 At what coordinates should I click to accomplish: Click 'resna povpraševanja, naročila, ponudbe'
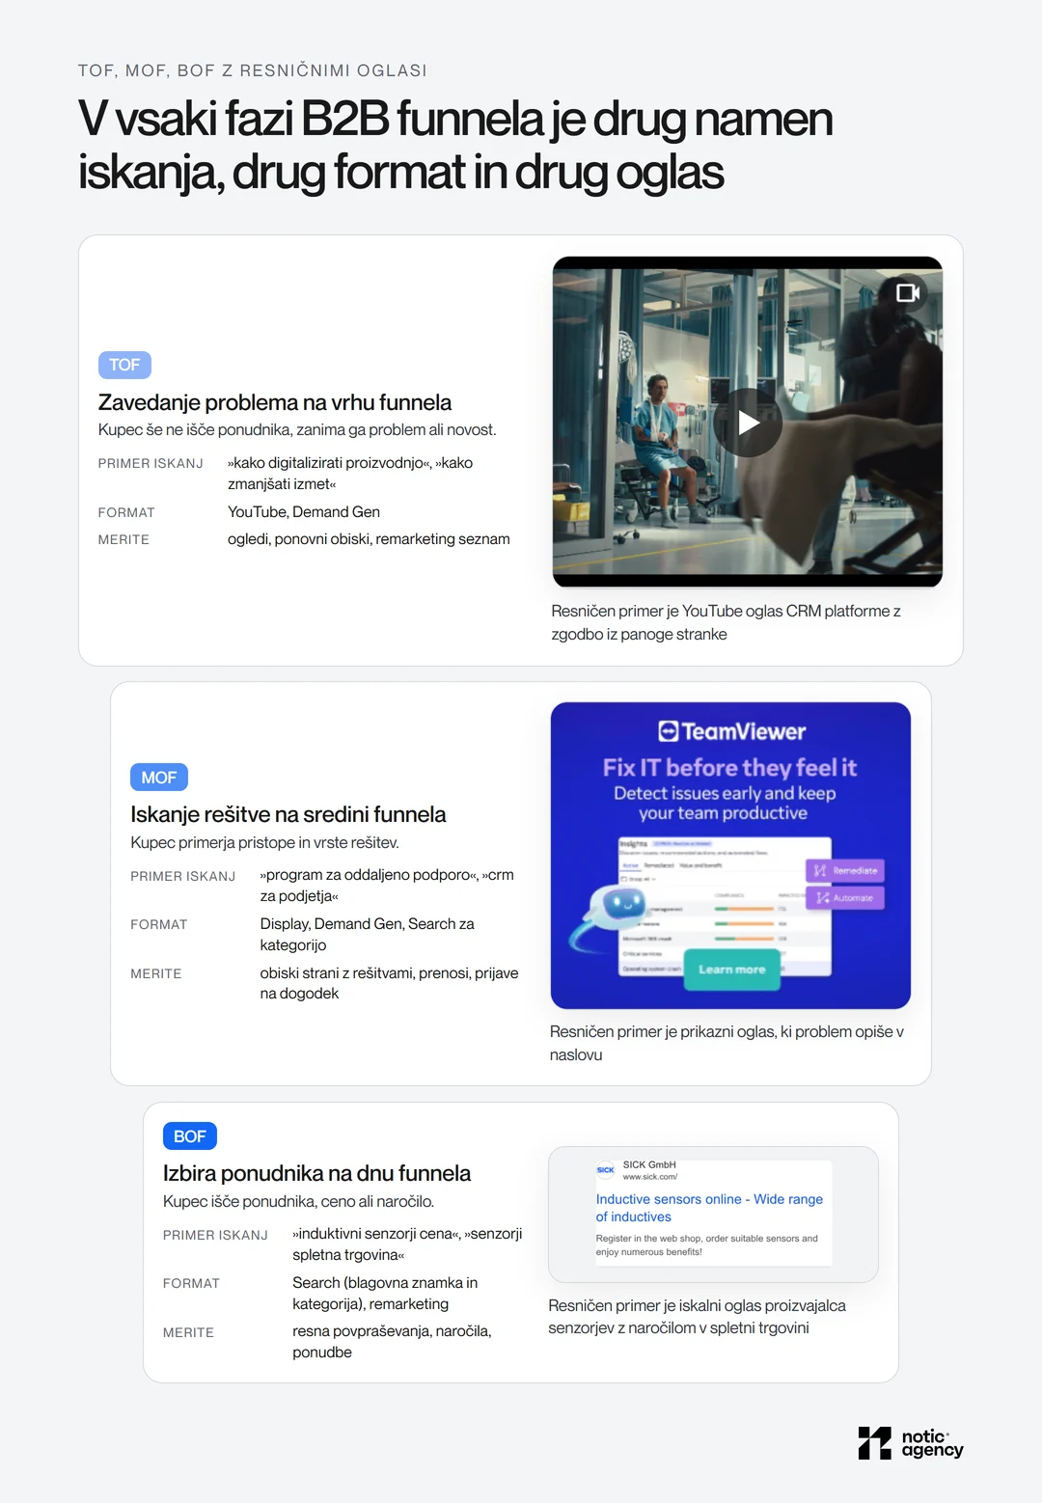coord(393,1342)
